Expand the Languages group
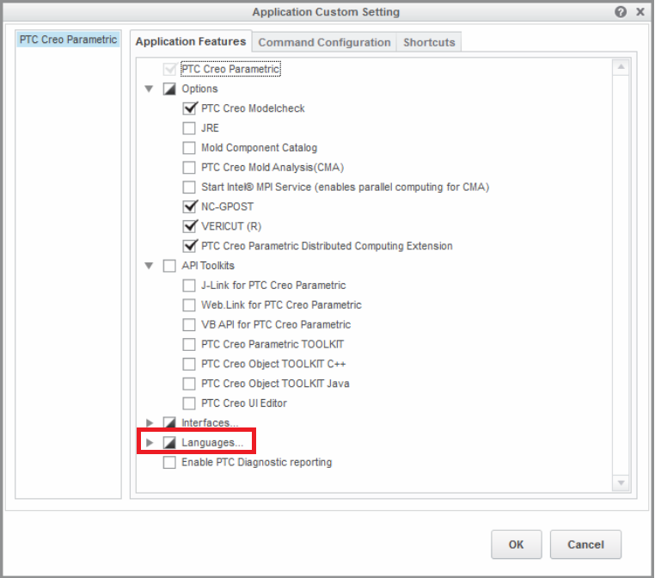Image resolution: width=655 pixels, height=578 pixels. (x=149, y=442)
